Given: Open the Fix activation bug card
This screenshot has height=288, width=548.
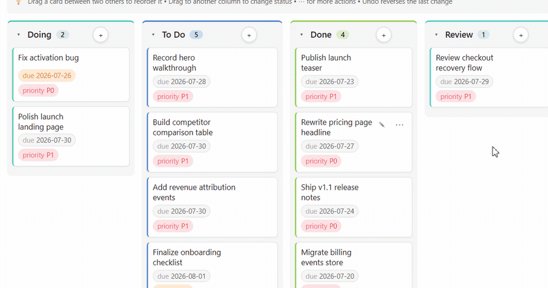Looking at the screenshot, I should coord(71,75).
